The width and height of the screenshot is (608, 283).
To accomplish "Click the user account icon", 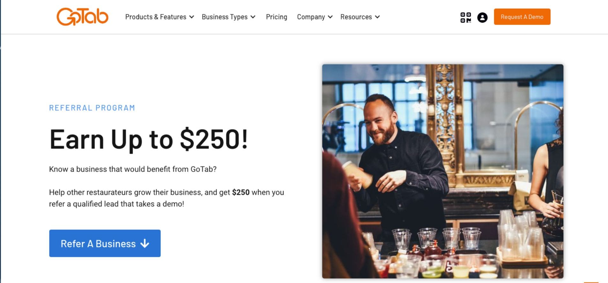I will [482, 17].
